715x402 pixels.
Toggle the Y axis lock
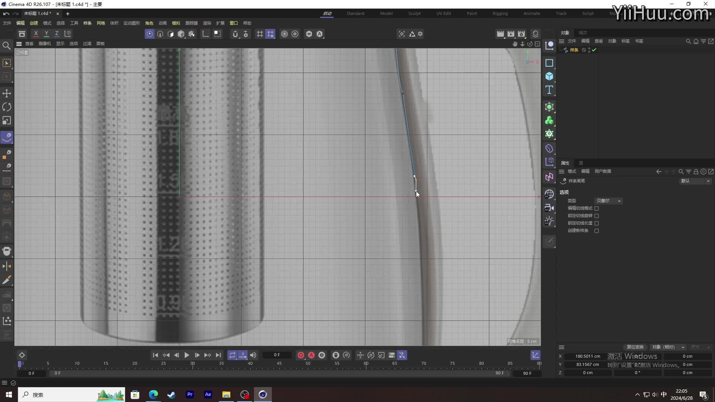[x=46, y=34]
